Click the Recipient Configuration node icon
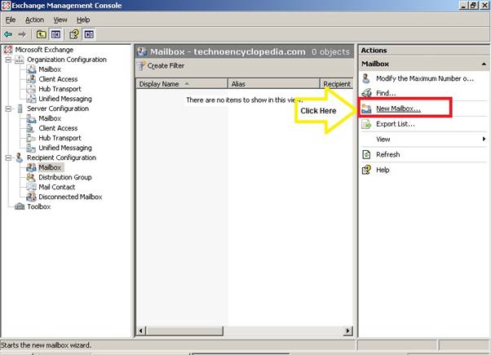 tap(19, 158)
